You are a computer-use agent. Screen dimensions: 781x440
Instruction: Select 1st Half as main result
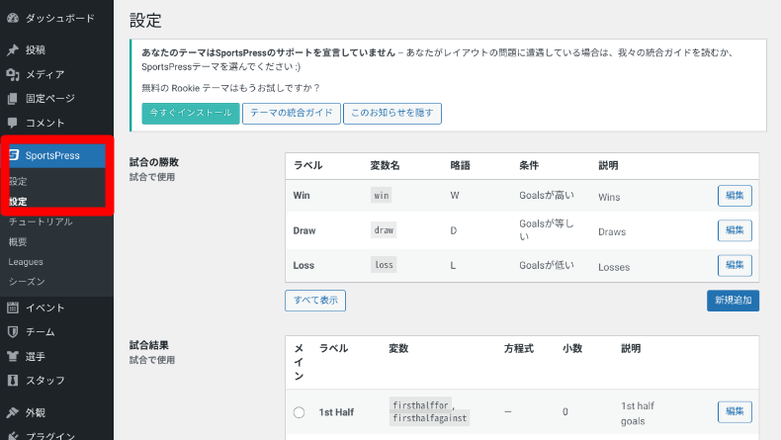tap(299, 412)
